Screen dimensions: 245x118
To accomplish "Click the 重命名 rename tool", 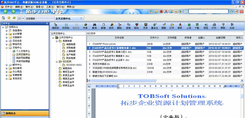I will click(155, 26).
